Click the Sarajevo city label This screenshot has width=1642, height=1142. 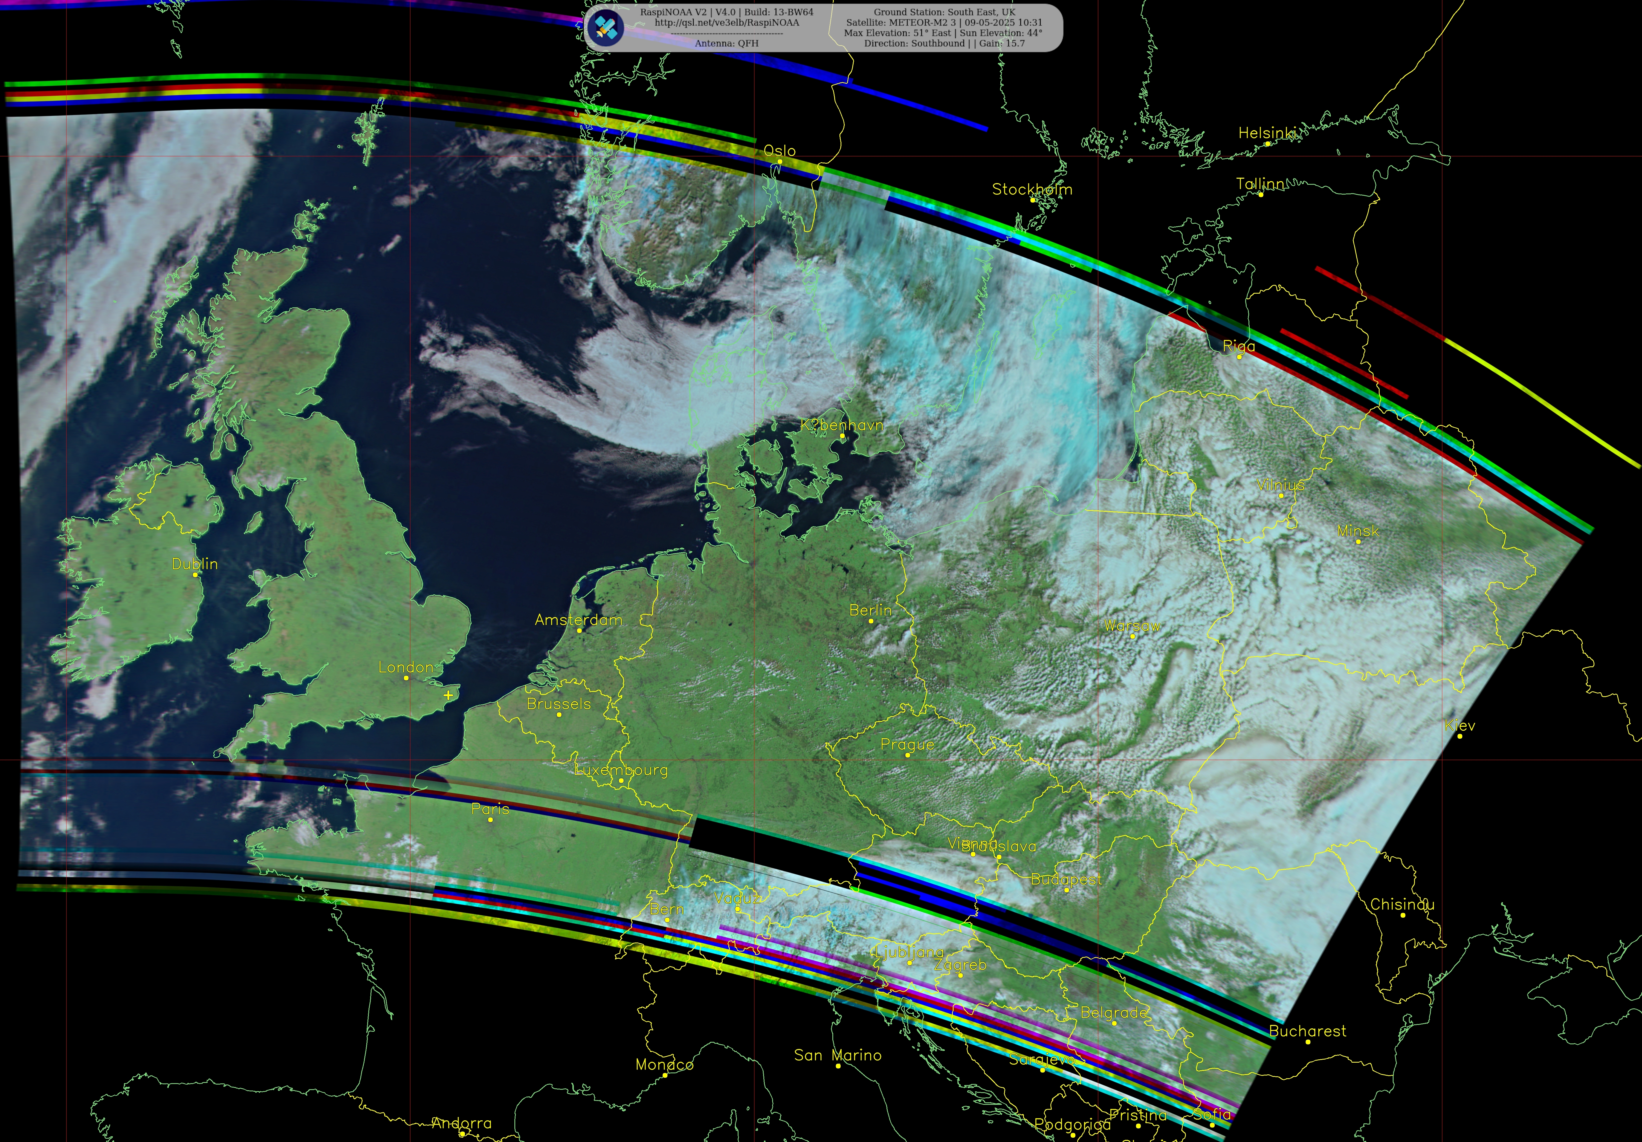(x=1042, y=1060)
